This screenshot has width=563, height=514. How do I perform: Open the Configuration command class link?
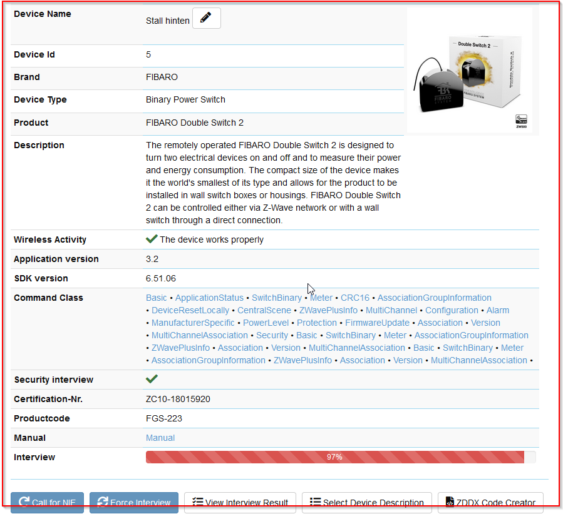click(452, 310)
